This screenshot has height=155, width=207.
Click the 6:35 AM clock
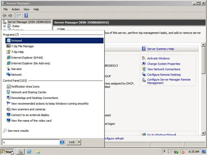(194, 152)
